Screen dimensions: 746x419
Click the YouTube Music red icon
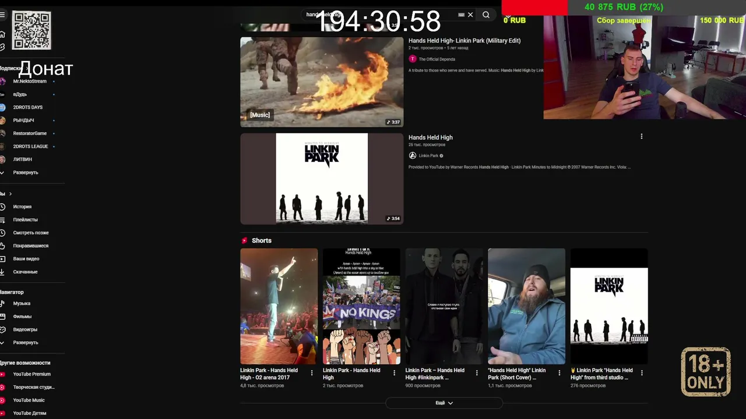(x=2, y=400)
